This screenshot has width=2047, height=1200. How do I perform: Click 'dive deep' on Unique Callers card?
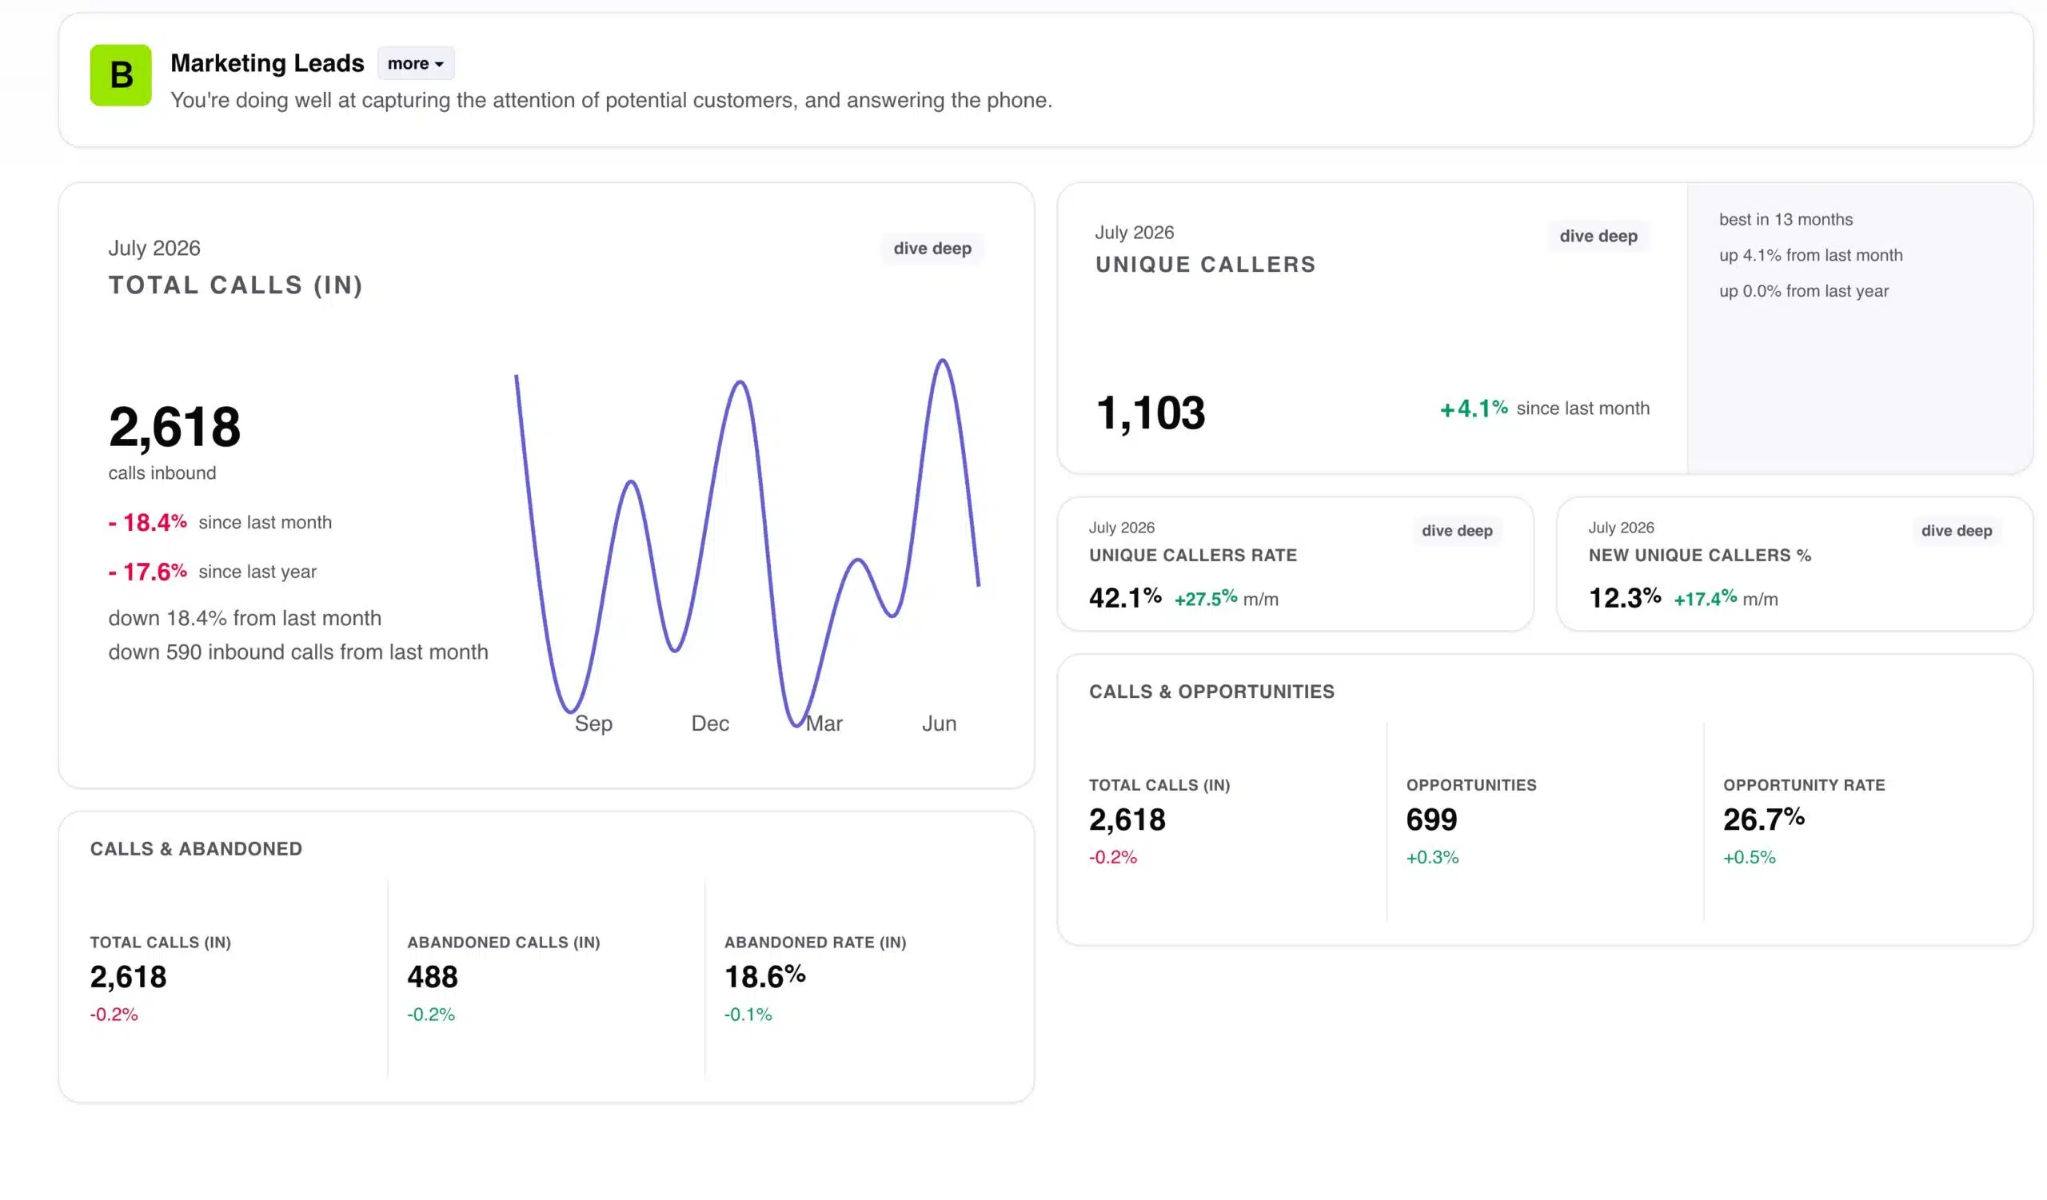click(1598, 237)
